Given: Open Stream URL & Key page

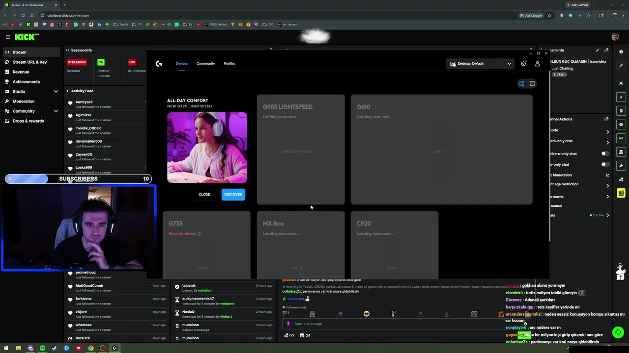Looking at the screenshot, I should [31, 62].
